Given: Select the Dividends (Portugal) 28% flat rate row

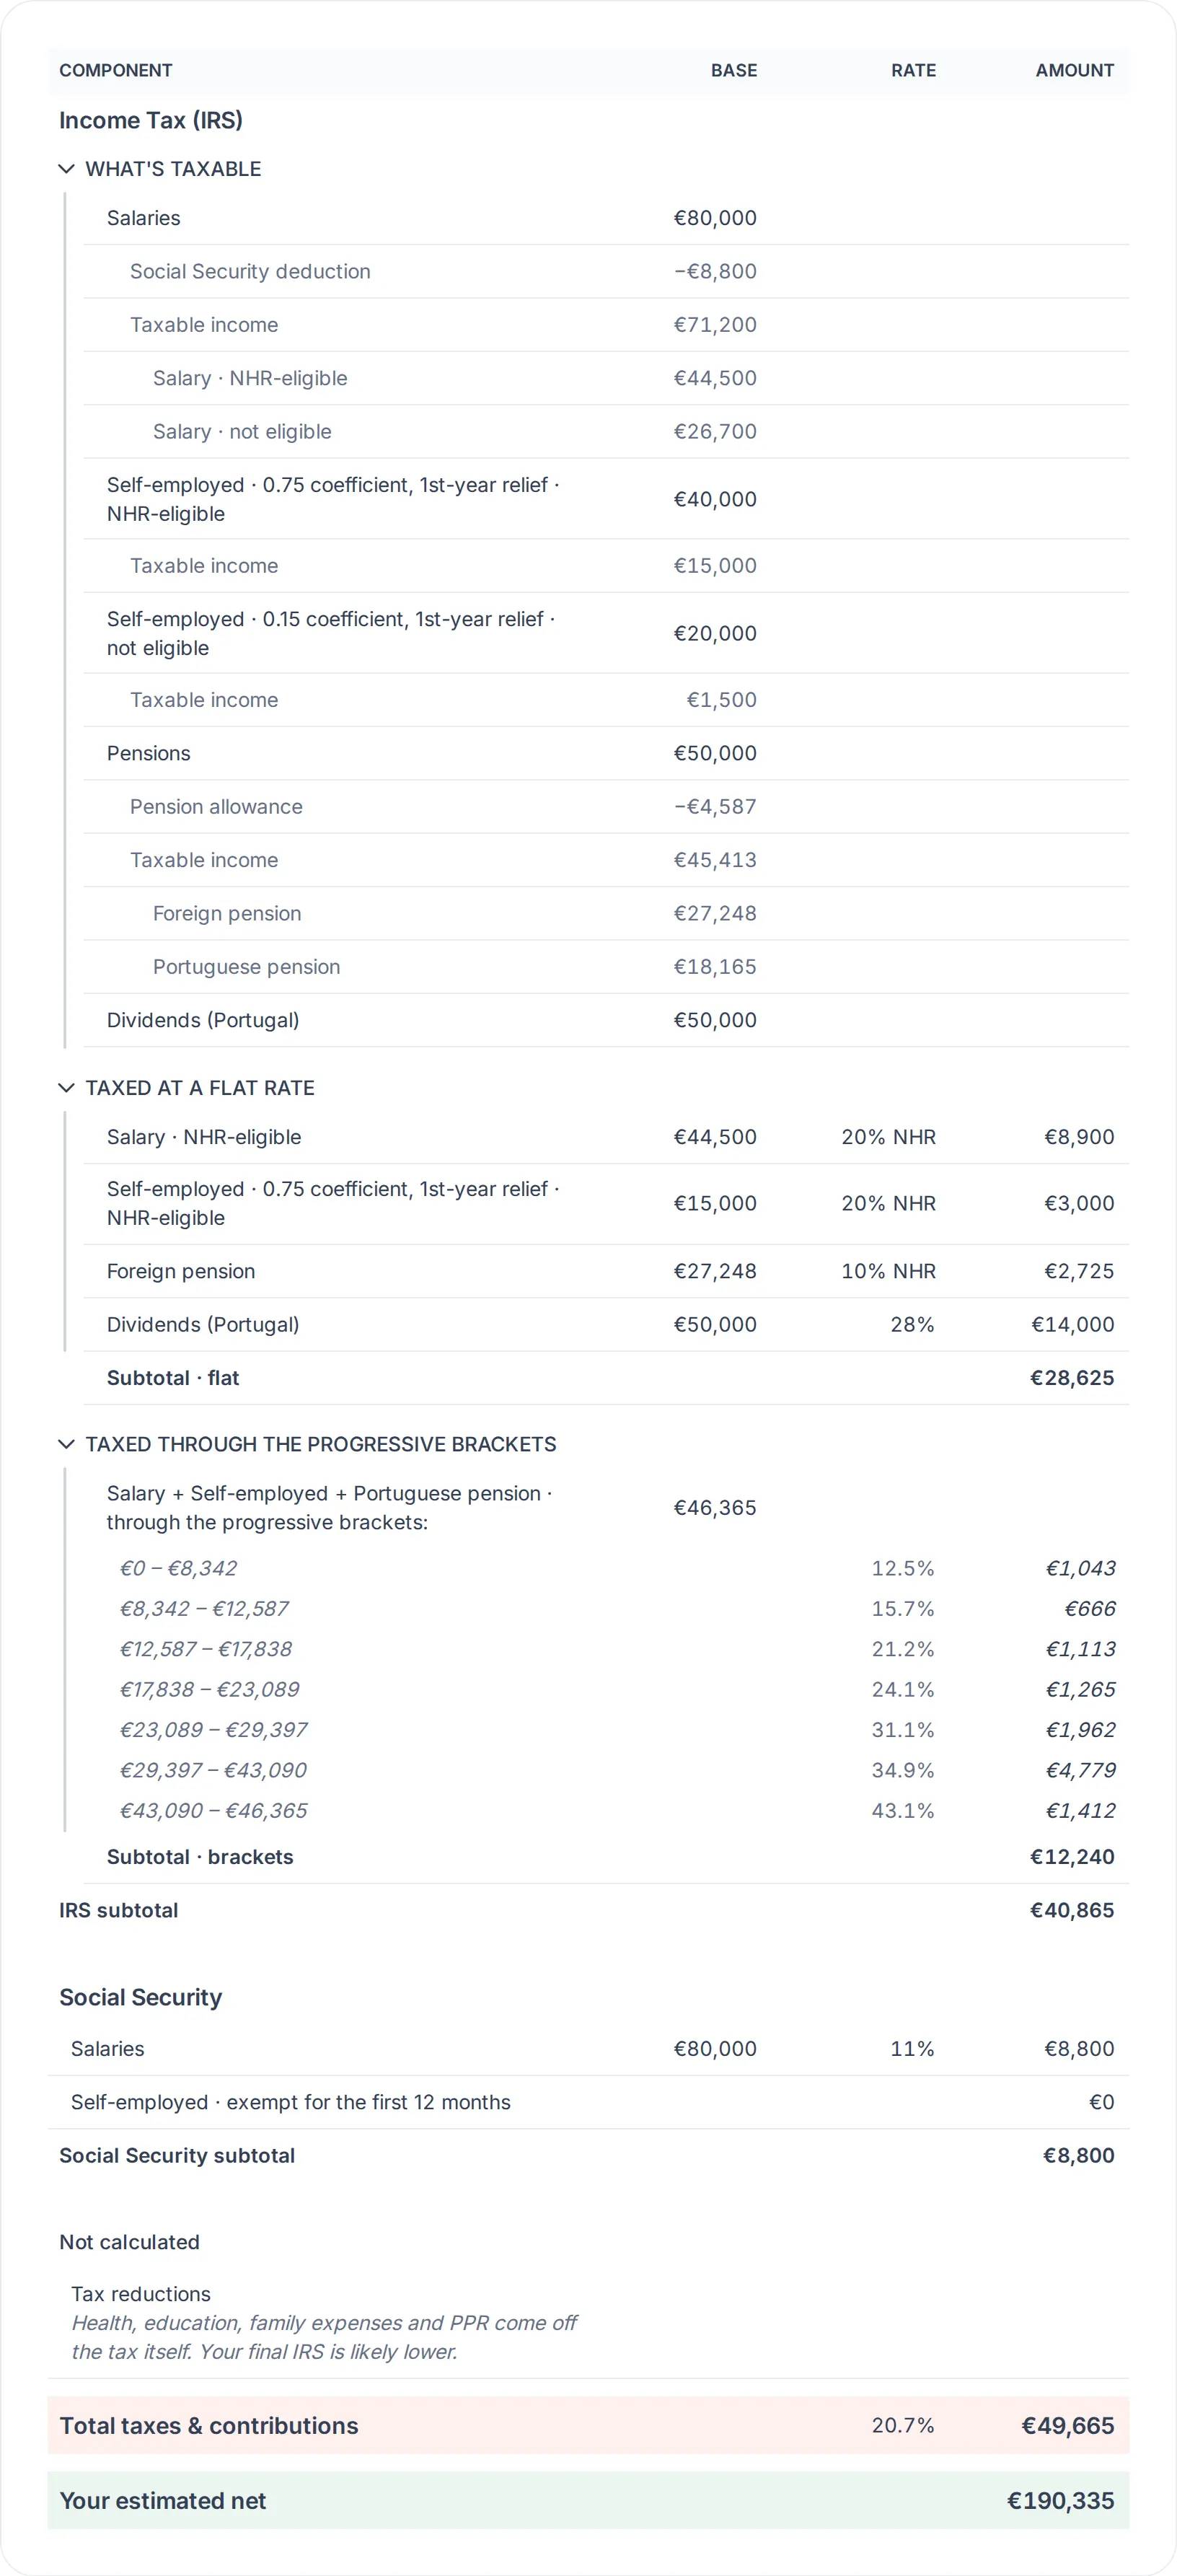Looking at the screenshot, I should (606, 1324).
